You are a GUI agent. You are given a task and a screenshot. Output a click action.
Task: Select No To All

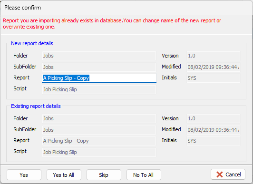point(144,175)
